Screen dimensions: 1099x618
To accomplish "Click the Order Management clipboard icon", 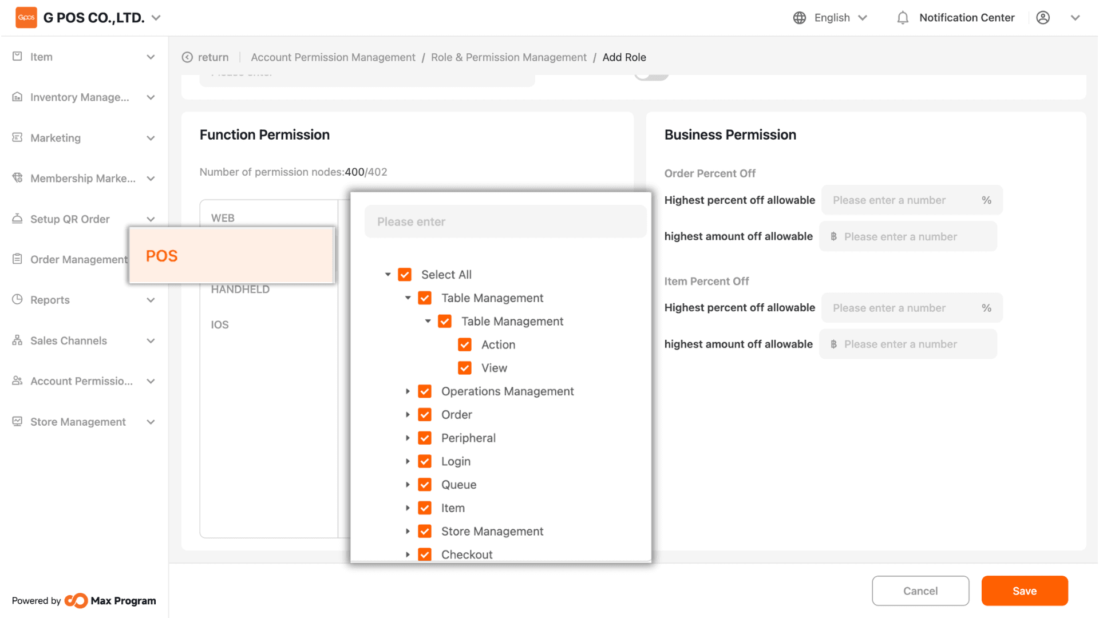I will (x=17, y=259).
